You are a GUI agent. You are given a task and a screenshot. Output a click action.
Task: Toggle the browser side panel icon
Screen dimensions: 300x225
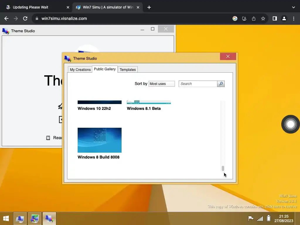(275, 18)
